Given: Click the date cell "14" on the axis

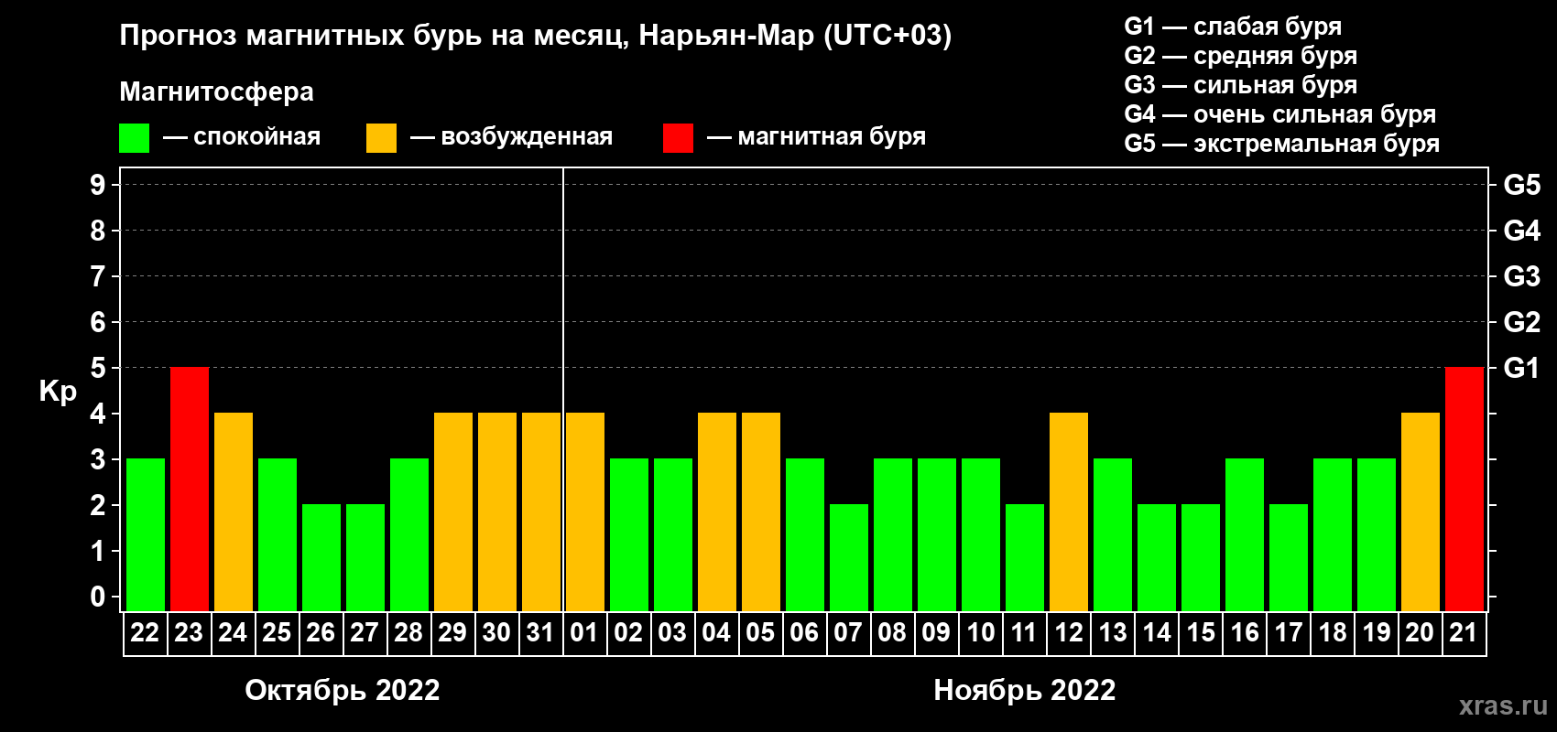Looking at the screenshot, I should 1157,633.
